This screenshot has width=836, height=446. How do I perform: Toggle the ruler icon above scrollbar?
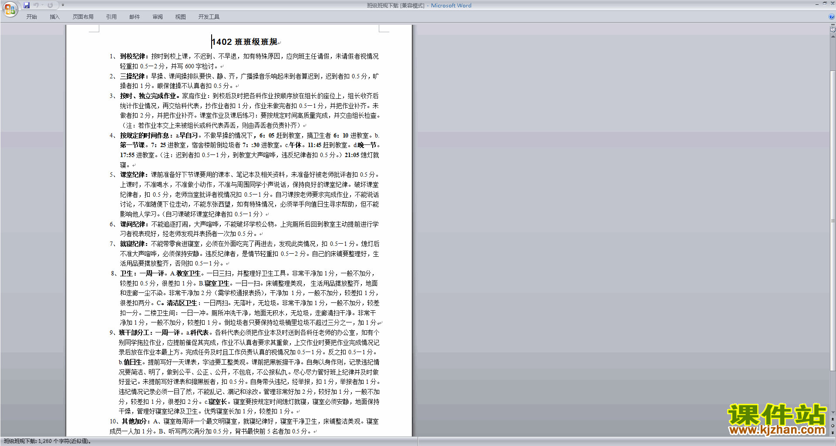pos(833,30)
